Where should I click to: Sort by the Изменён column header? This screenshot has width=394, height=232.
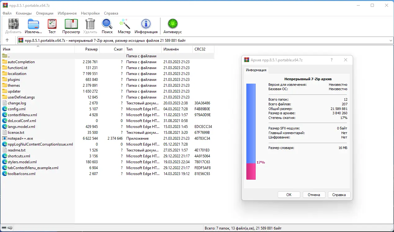[177, 49]
